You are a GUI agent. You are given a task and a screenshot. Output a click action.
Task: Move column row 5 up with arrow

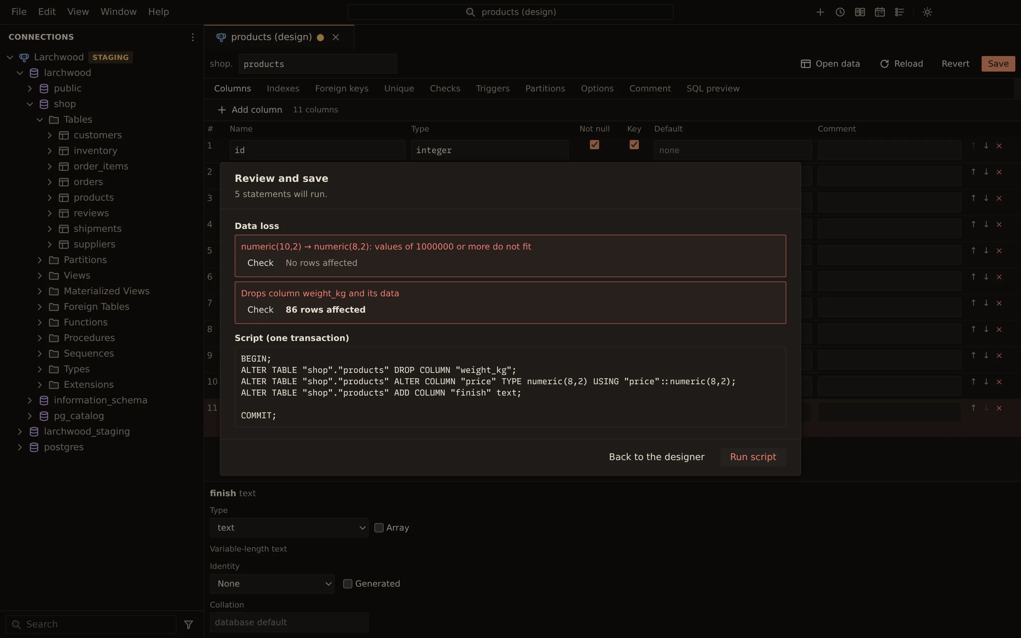click(973, 250)
